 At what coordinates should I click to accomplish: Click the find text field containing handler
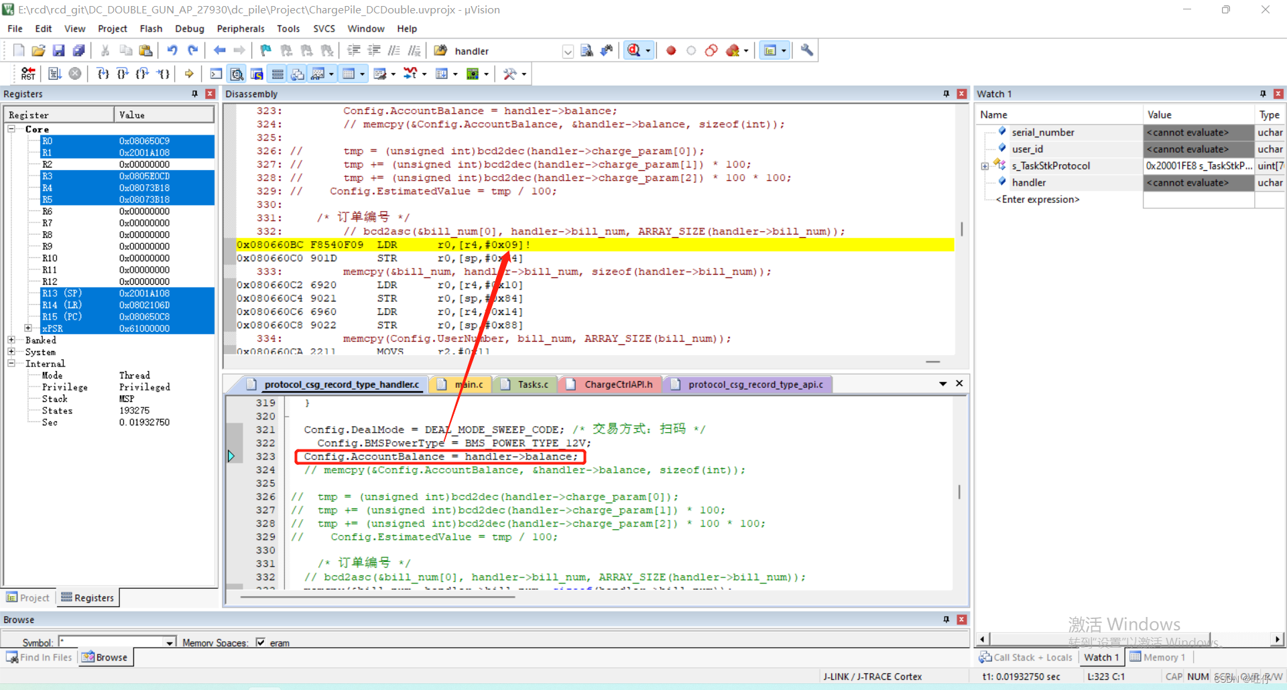506,52
